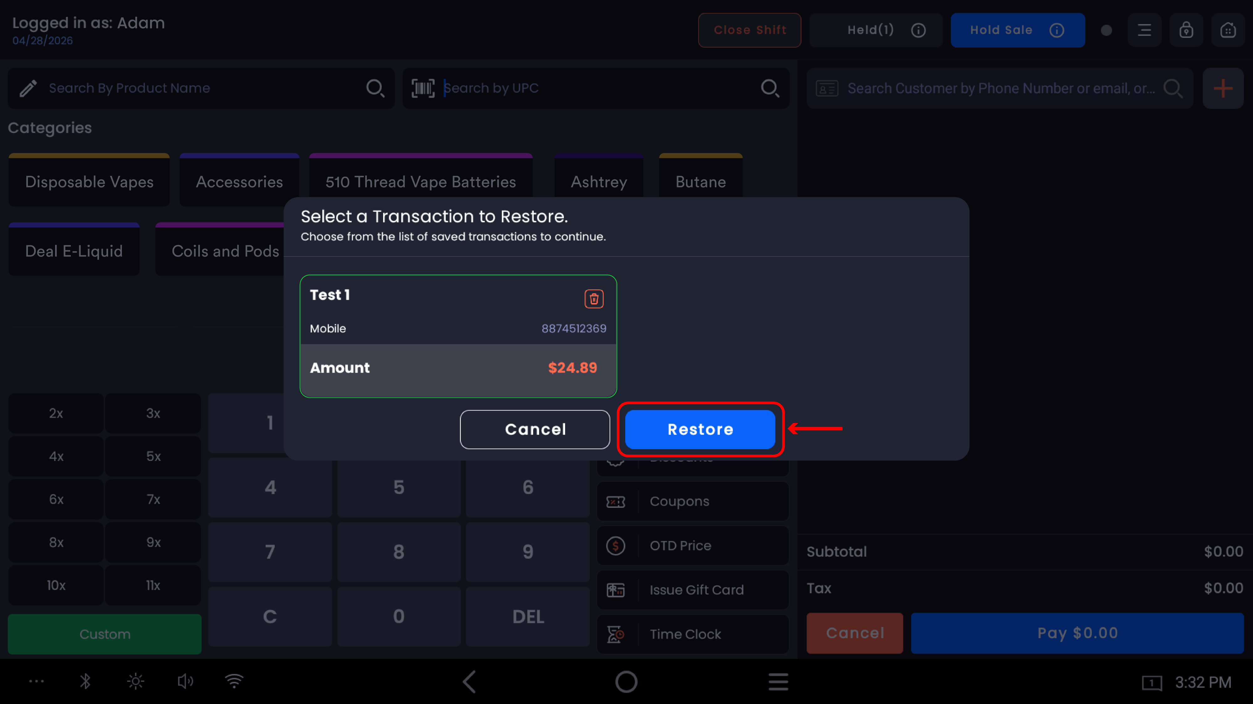Tap the lock screen icon
Image resolution: width=1253 pixels, height=704 pixels.
[1186, 30]
